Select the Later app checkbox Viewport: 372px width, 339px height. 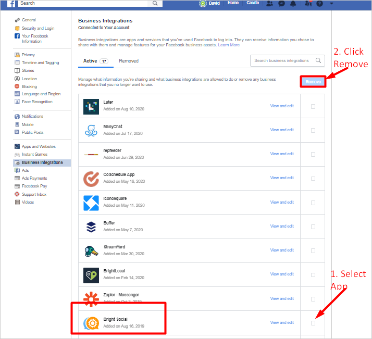pyautogui.click(x=313, y=106)
